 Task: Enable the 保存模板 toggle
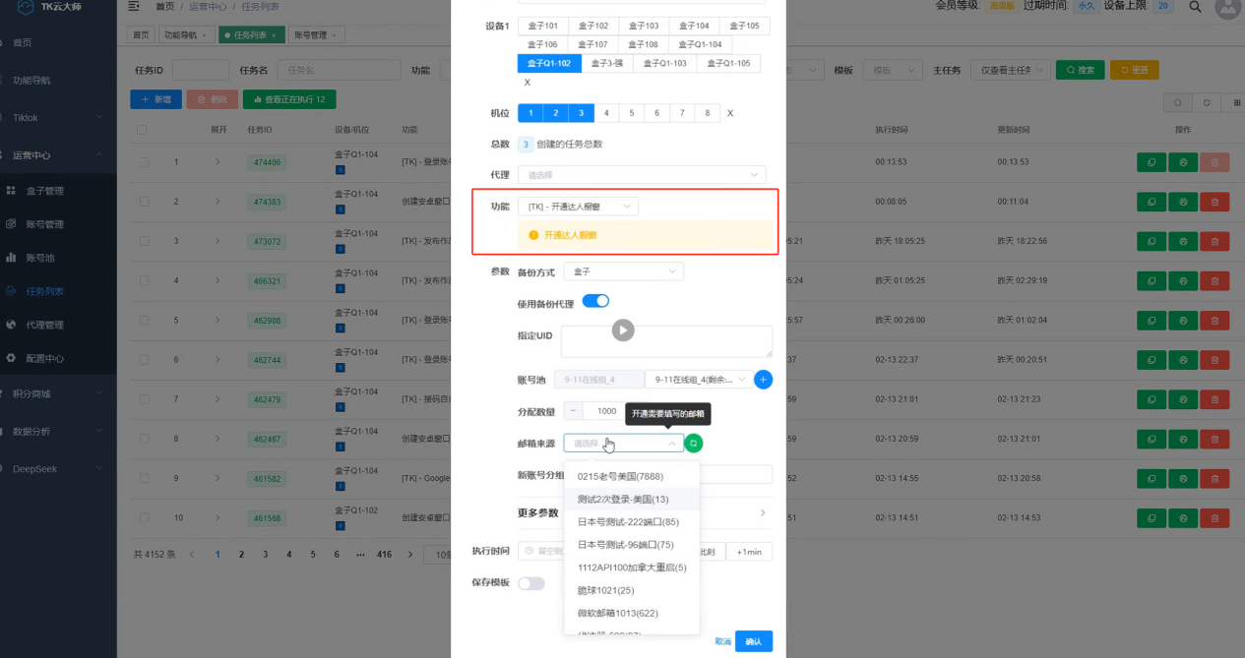530,582
